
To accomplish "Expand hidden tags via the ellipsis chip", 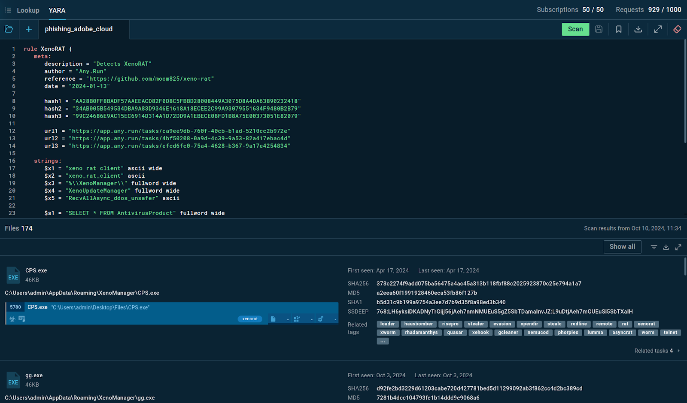I will [x=383, y=341].
